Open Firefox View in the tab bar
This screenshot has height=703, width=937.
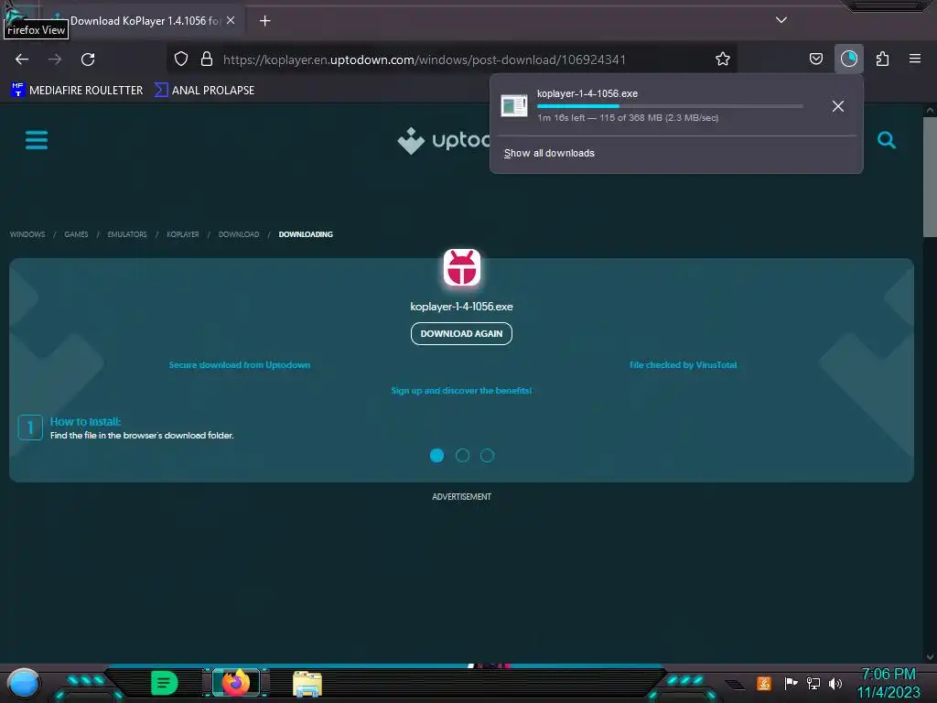18,15
